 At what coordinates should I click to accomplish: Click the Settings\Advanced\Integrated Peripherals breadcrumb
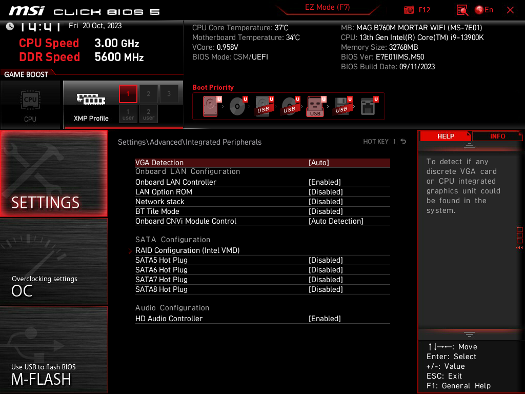point(190,142)
